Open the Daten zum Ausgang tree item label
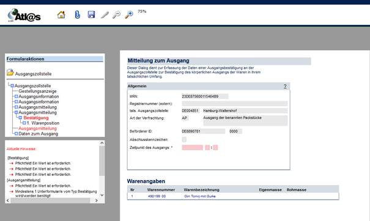 pos(39,134)
